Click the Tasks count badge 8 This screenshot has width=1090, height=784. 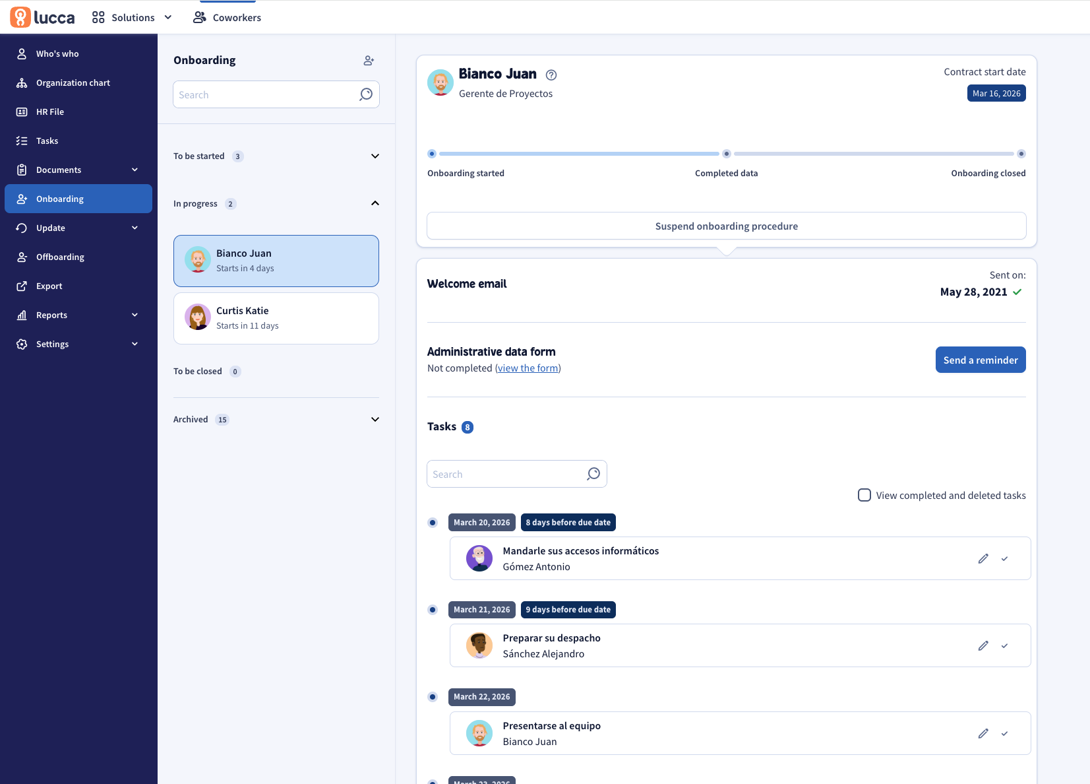click(x=468, y=427)
